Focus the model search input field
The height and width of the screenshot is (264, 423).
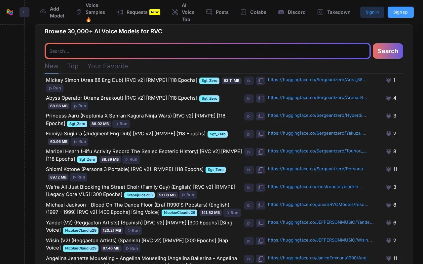[208, 51]
